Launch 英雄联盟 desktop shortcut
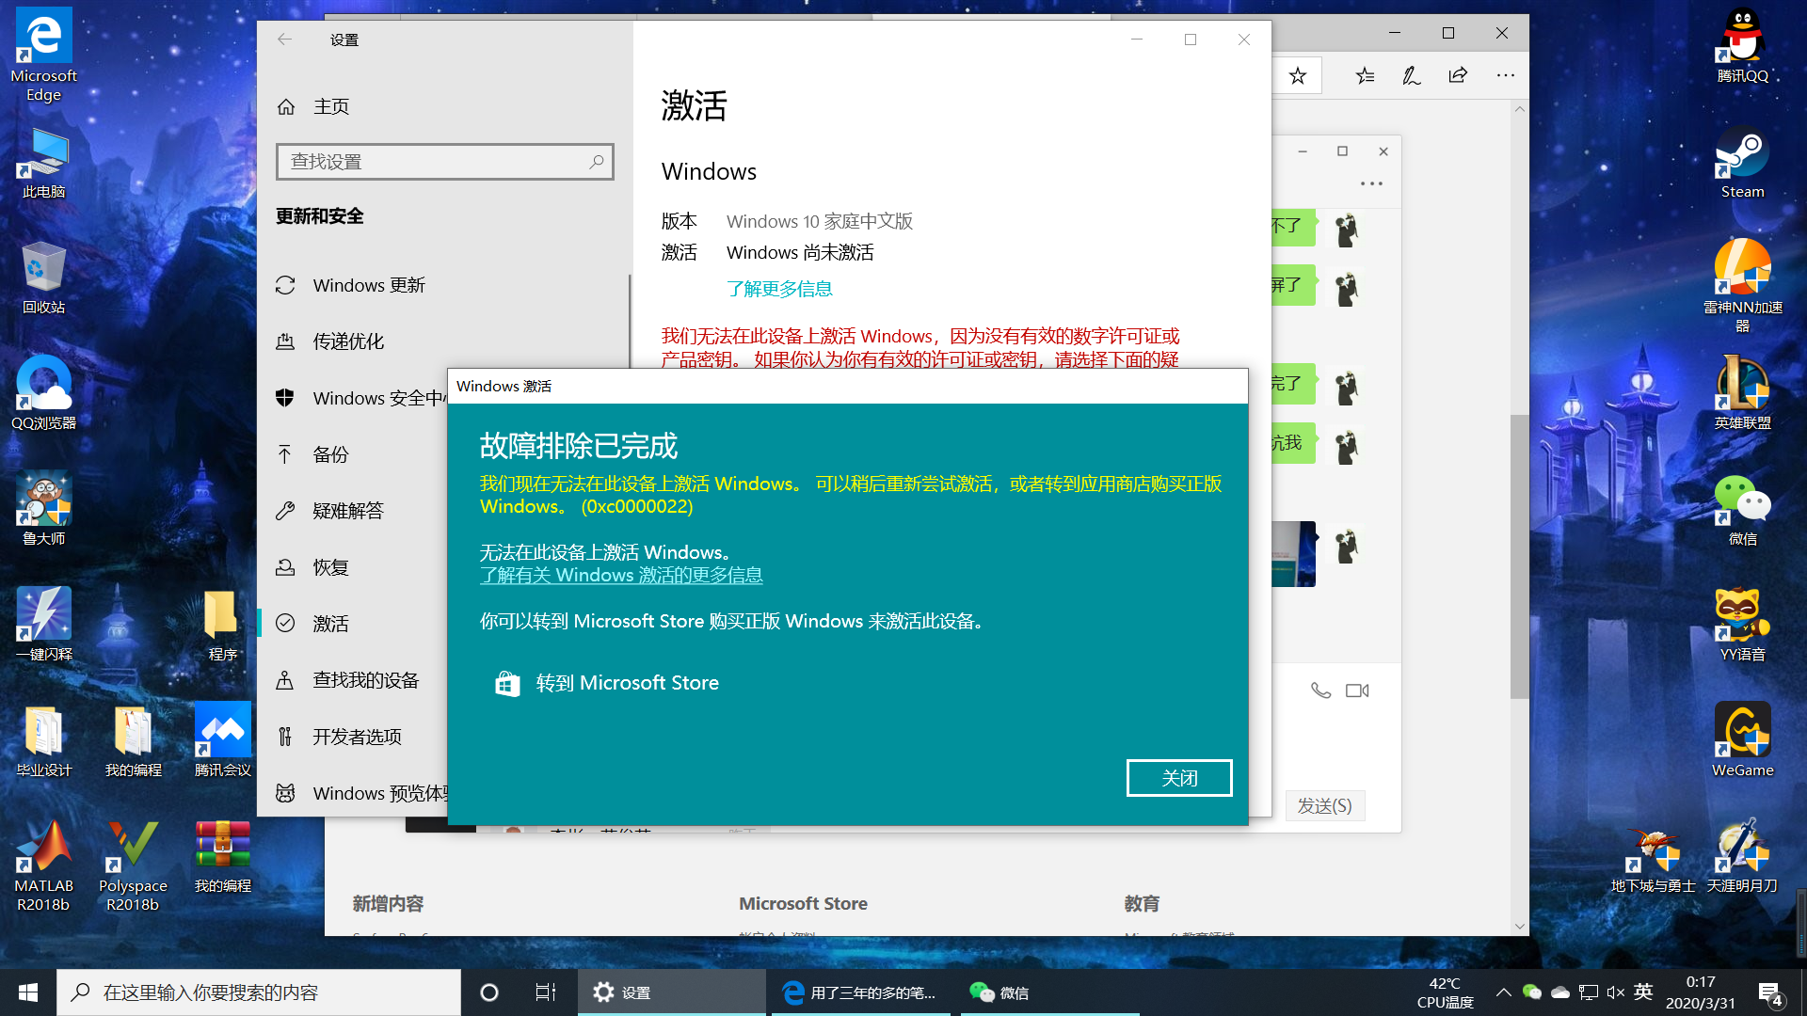The height and width of the screenshot is (1016, 1807). pyautogui.click(x=1742, y=394)
